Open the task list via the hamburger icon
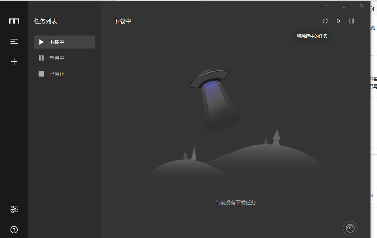Screen dimensions: 377x238 (14, 41)
